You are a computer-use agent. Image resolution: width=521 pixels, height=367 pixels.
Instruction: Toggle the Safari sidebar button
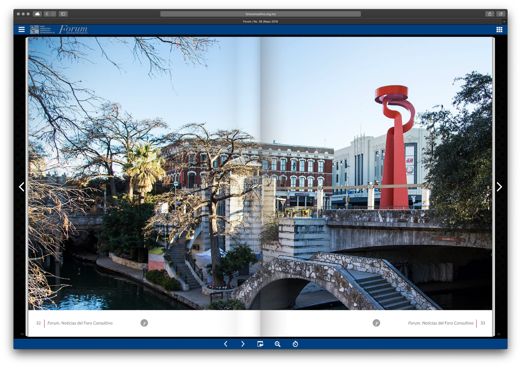(x=63, y=14)
